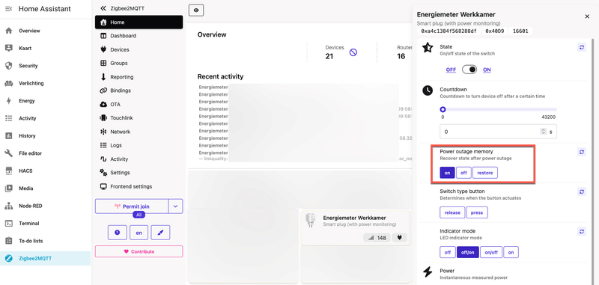Collapse Zigbee2MQTT menu with double chevron

[x=103, y=8]
